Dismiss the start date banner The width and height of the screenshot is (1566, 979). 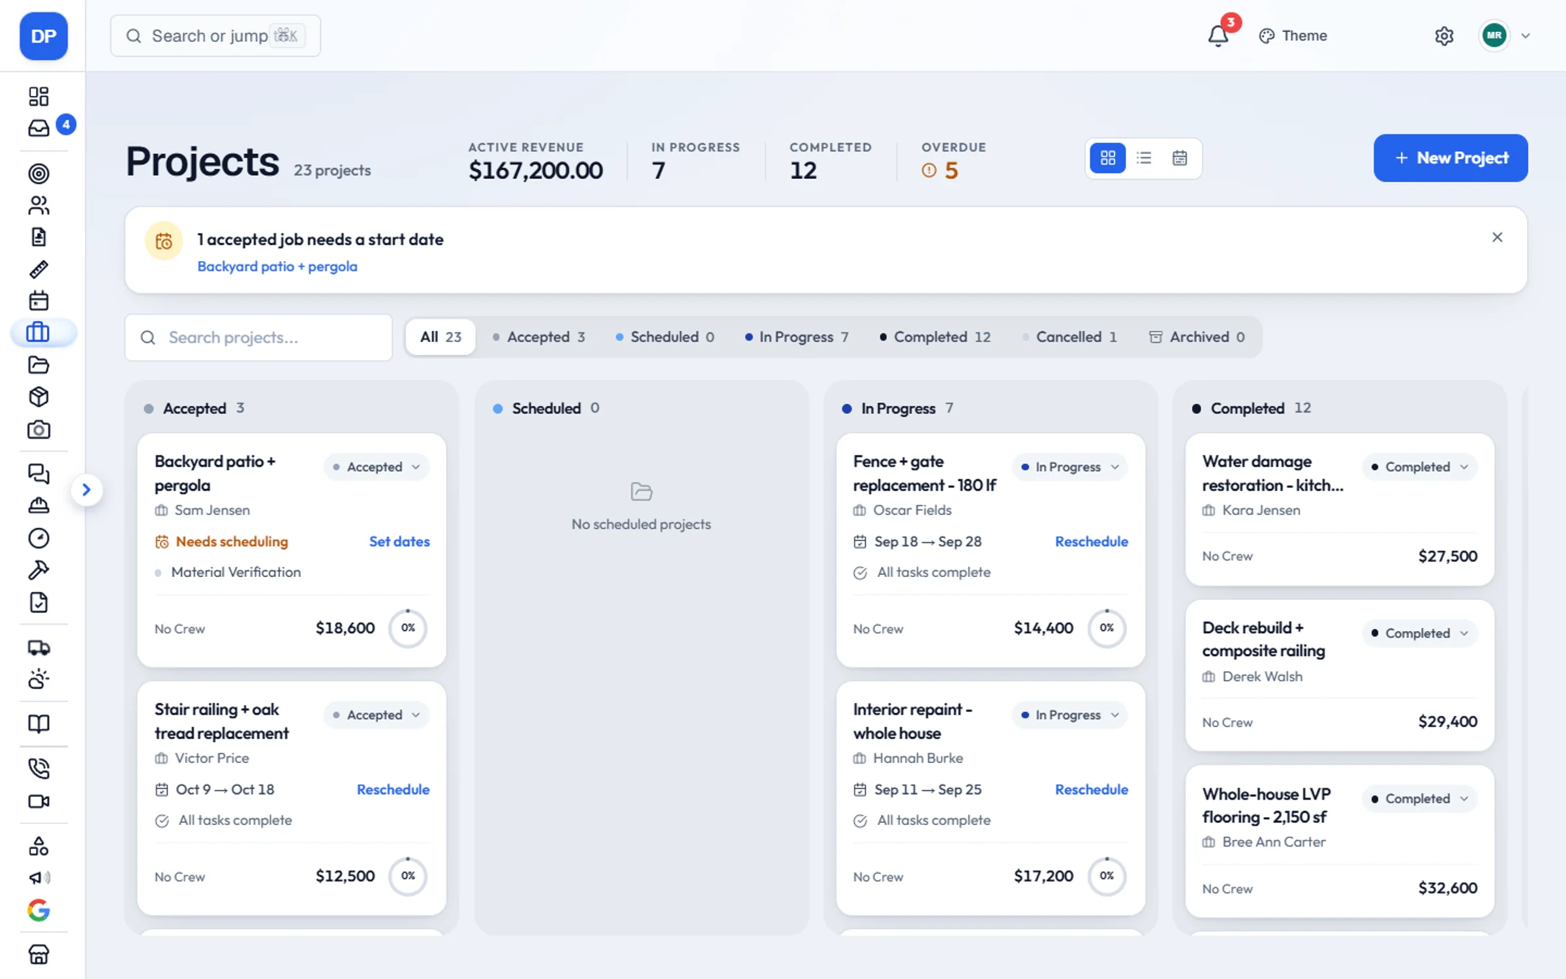[1497, 237]
